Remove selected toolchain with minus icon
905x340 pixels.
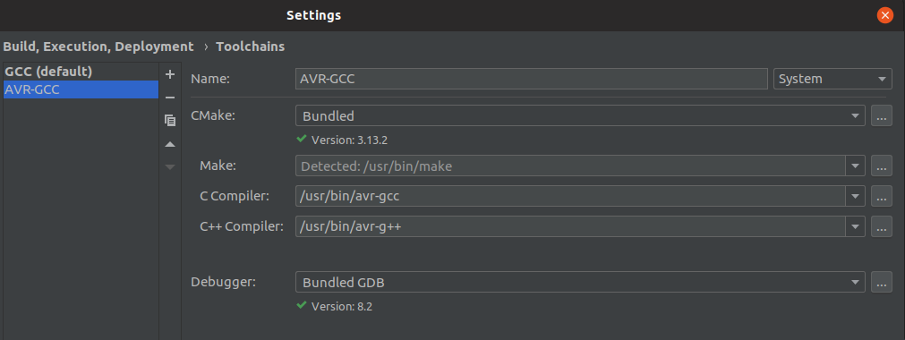(x=170, y=98)
